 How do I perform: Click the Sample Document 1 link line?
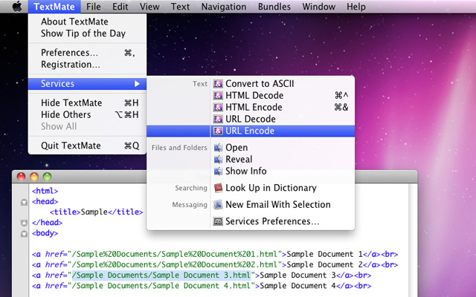coord(215,254)
